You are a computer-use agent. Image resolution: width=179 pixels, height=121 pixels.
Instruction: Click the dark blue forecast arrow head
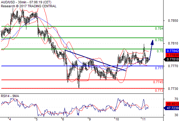(x=152, y=42)
